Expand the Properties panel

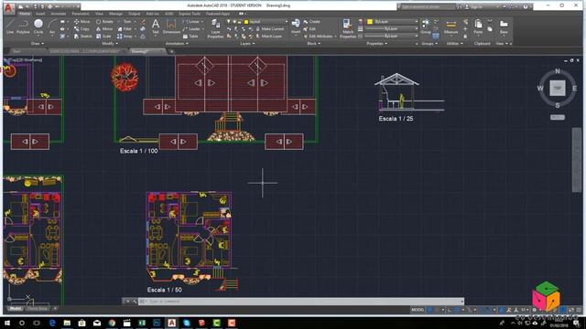coord(376,44)
